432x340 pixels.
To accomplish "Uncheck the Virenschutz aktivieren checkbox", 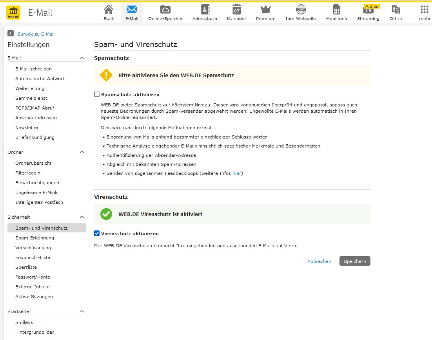I will pyautogui.click(x=97, y=233).
